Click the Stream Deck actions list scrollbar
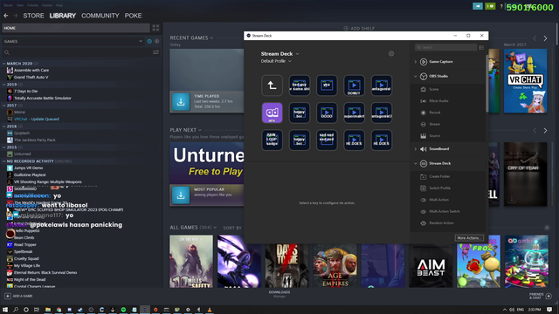Image resolution: width=559 pixels, height=314 pixels. tap(487, 83)
